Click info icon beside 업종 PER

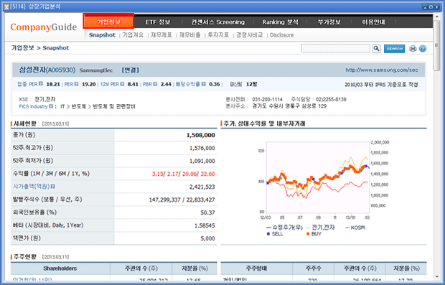point(41,84)
